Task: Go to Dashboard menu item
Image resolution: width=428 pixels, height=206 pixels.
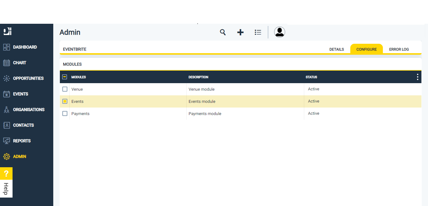Action: coord(25,47)
